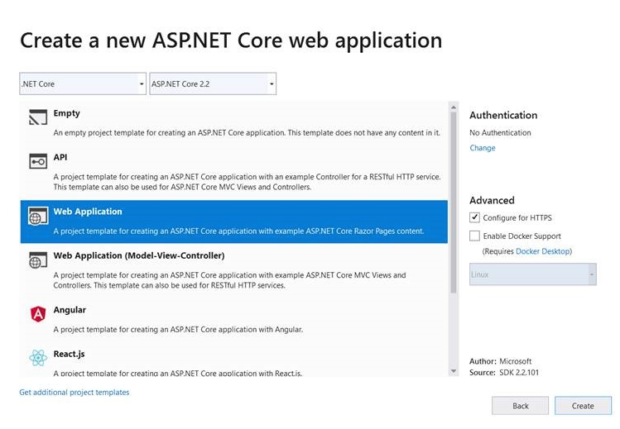Select Web Application (Model-View-Controller) title
620x429 pixels.
click(x=139, y=255)
